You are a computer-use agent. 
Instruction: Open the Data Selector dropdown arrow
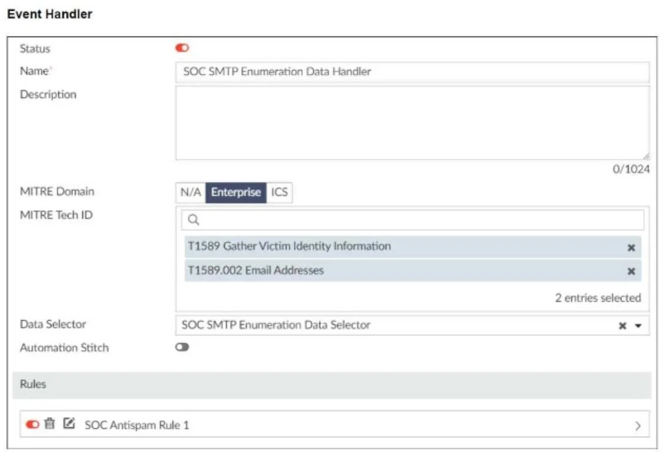(638, 326)
